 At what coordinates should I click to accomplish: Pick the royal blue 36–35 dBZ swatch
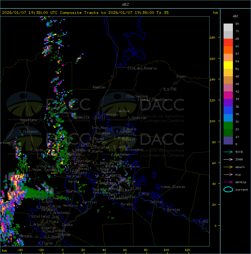(228, 110)
